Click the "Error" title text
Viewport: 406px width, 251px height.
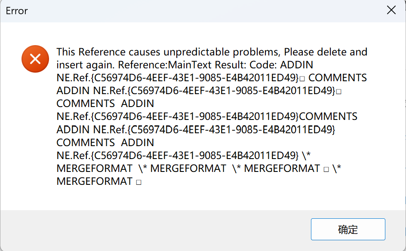(x=17, y=11)
